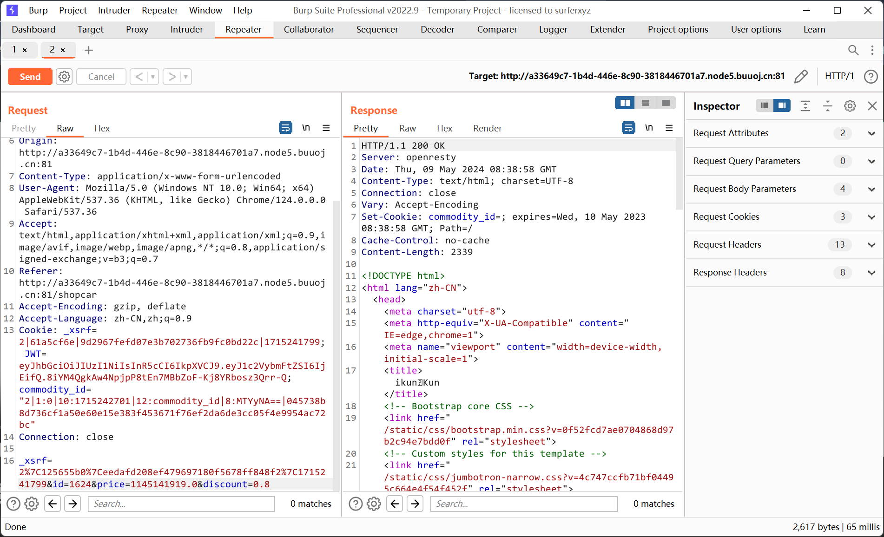Viewport: 884px width, 537px height.
Task: Switch to the Proxy tab
Action: pyautogui.click(x=137, y=29)
